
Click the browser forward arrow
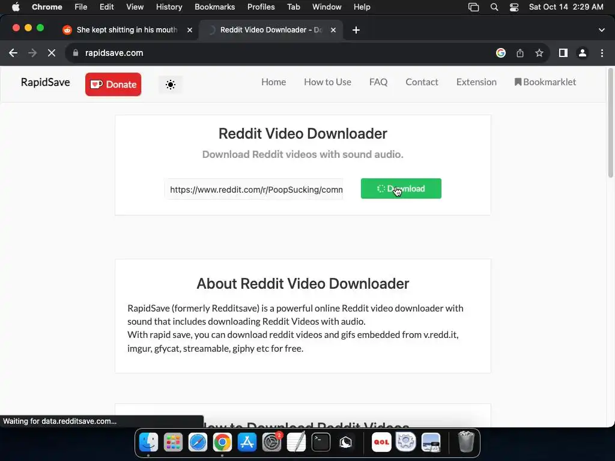coord(32,53)
